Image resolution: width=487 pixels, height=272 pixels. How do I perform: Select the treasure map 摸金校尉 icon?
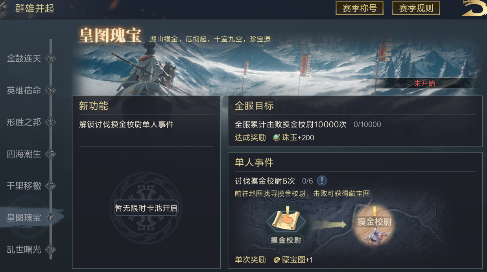pyautogui.click(x=286, y=224)
